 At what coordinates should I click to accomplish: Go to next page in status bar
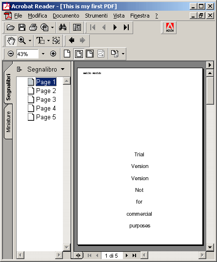pos(127,255)
